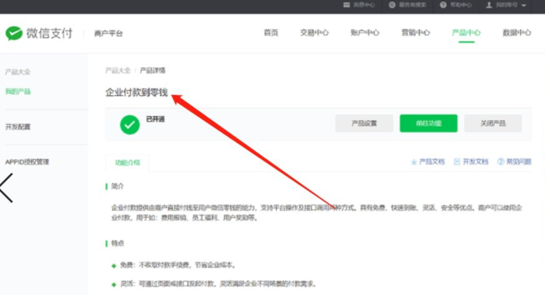The width and height of the screenshot is (545, 295).
Task: Click the 产品文档 download icon
Action: (414, 162)
